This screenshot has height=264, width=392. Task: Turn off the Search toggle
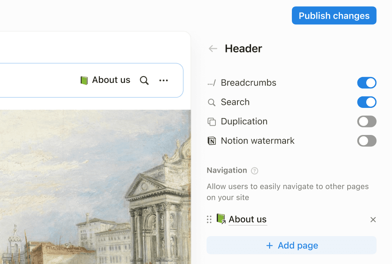[x=367, y=102]
